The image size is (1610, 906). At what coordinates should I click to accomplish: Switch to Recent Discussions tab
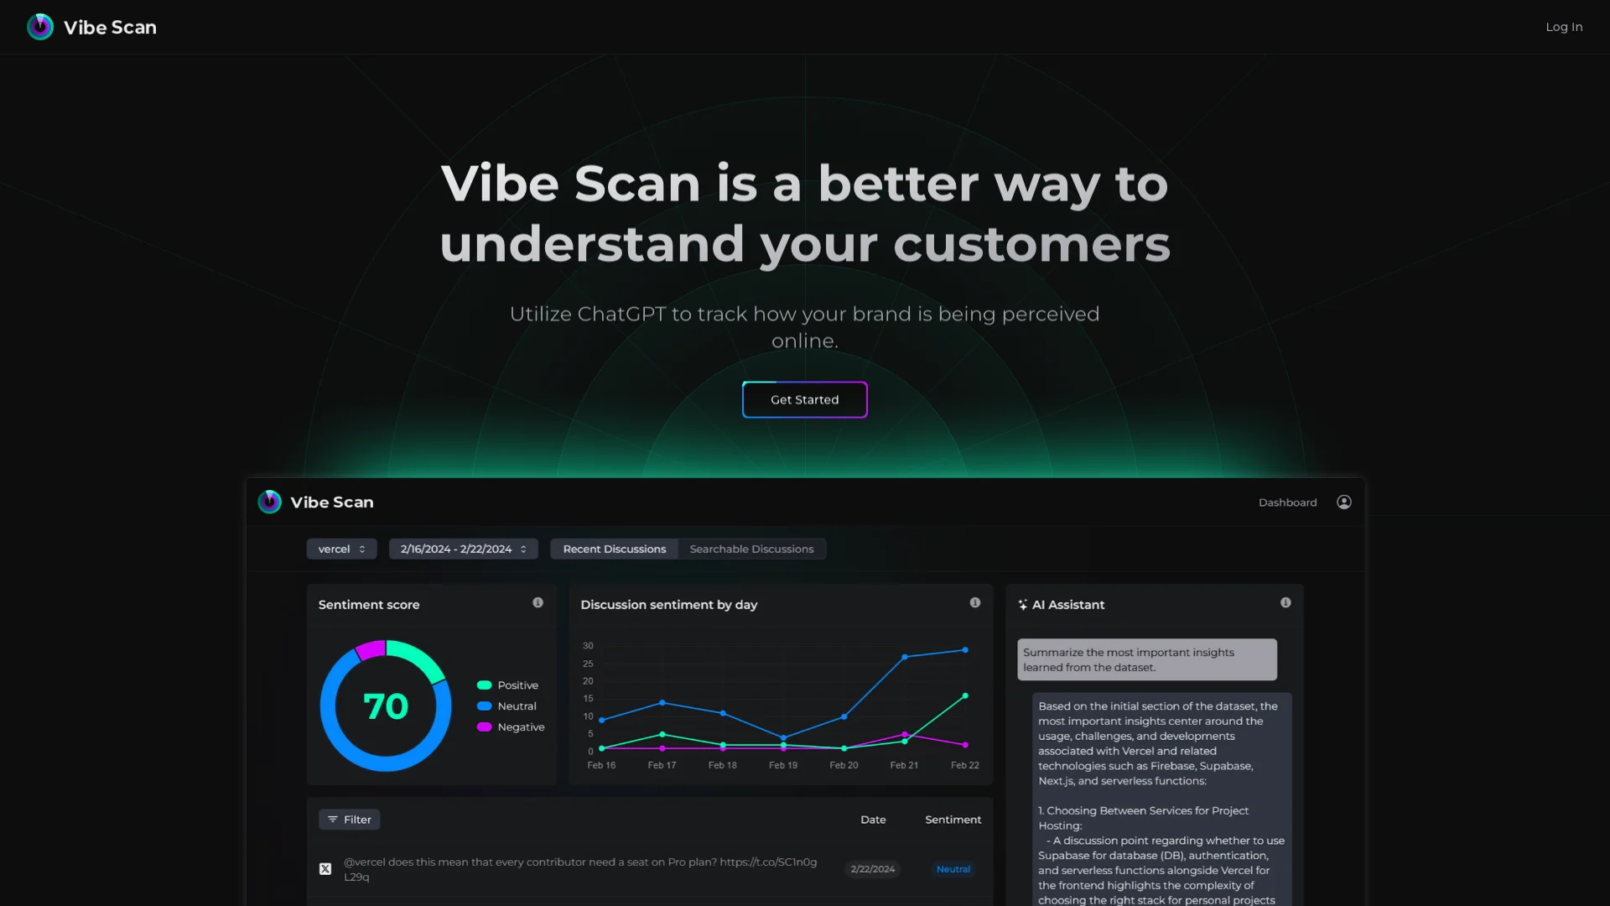coord(614,549)
